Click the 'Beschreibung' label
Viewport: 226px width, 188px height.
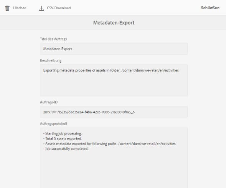click(51, 60)
